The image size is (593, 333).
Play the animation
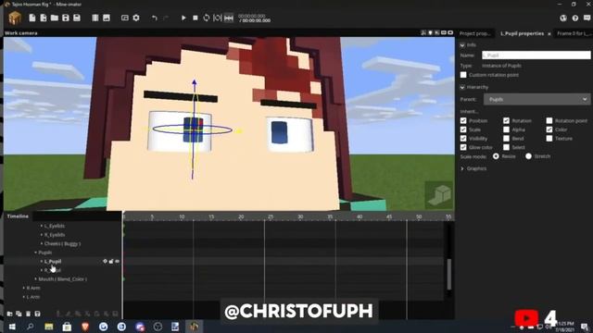coord(183,18)
